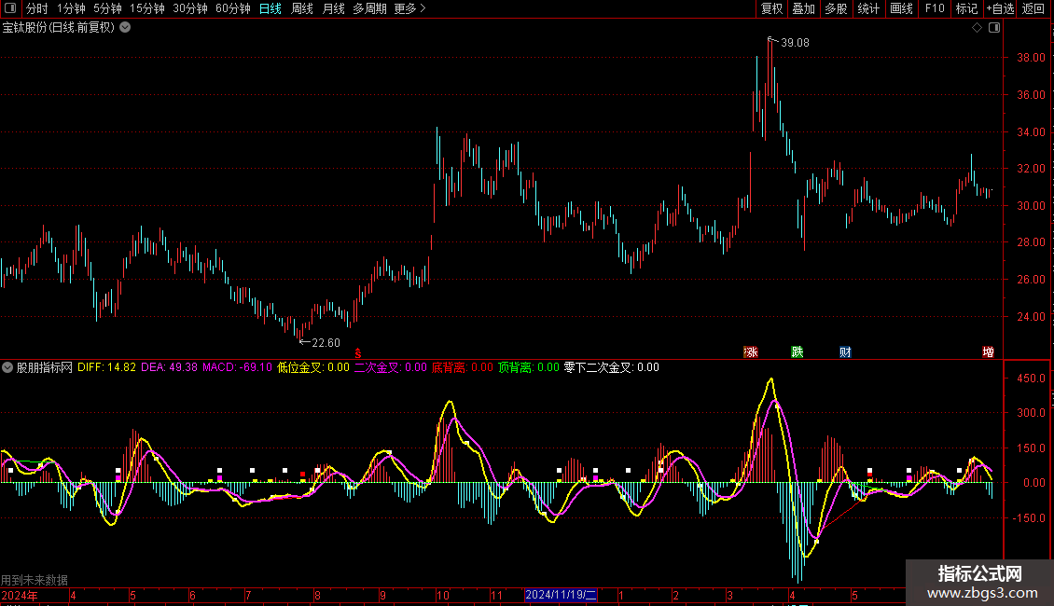Click the 二次金叉: 0.00 label
The width and height of the screenshot is (1054, 606).
tap(391, 367)
